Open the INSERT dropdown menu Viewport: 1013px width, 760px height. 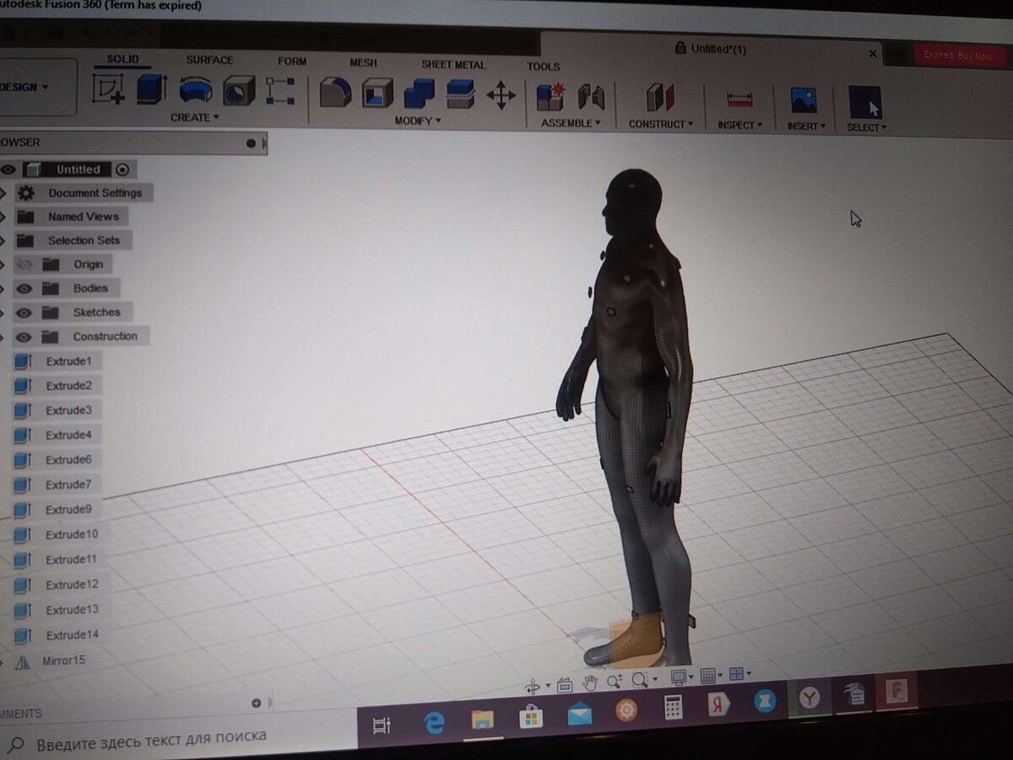point(806,127)
